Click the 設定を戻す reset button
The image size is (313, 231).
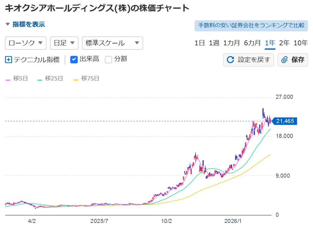pos(248,60)
